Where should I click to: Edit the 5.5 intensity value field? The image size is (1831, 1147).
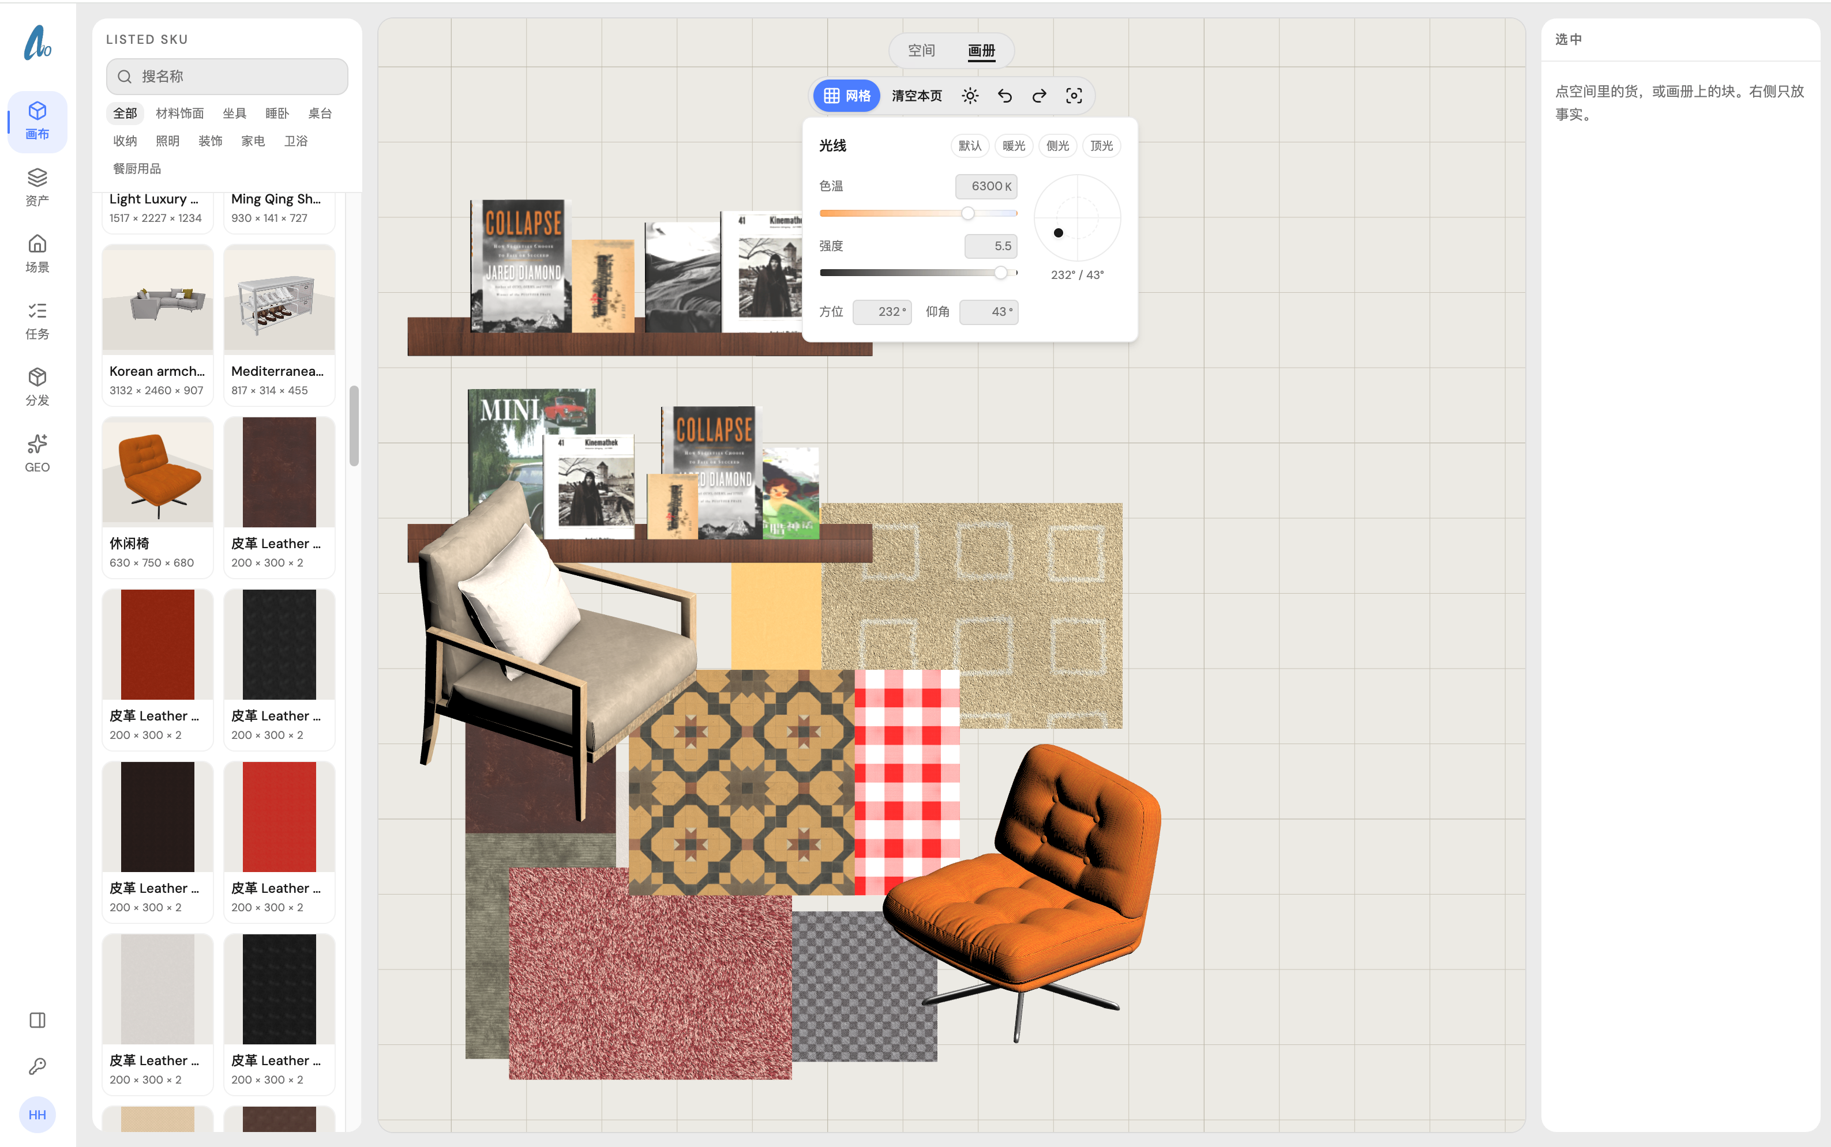click(x=990, y=246)
